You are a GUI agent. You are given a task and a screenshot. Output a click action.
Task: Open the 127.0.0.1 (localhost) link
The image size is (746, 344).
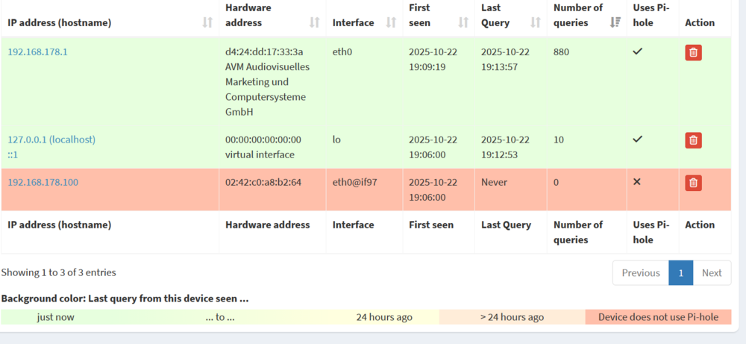point(51,140)
